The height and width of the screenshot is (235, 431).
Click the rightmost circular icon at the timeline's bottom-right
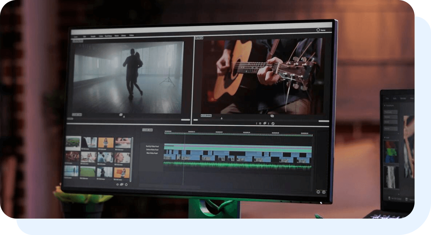click(324, 192)
